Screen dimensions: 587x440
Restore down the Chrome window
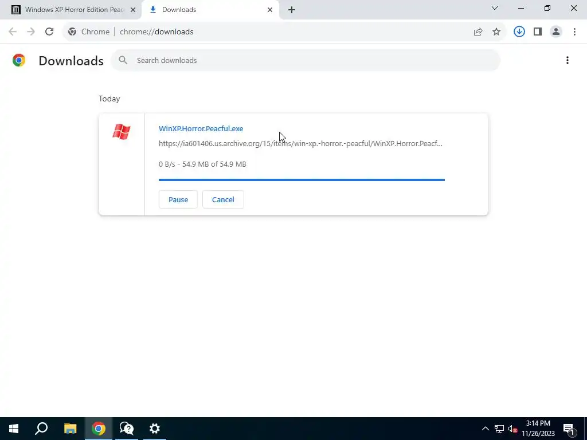(547, 8)
